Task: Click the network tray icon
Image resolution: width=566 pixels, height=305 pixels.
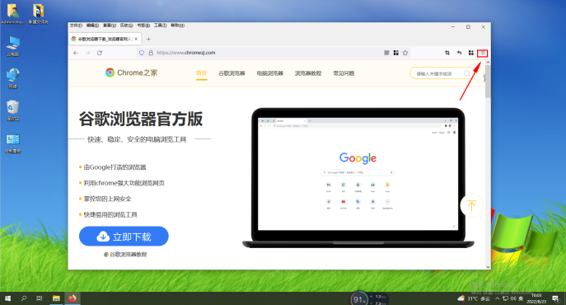Action: tap(505, 298)
